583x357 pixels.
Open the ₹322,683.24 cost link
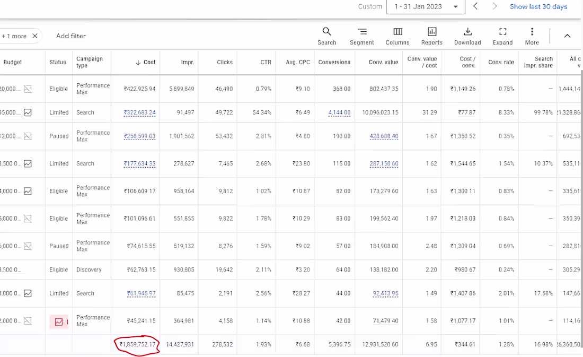click(140, 112)
